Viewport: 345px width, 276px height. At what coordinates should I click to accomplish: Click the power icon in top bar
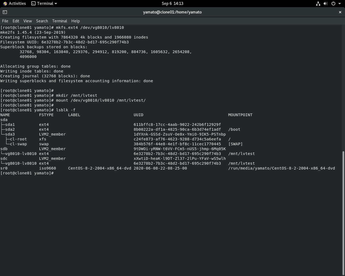click(333, 4)
